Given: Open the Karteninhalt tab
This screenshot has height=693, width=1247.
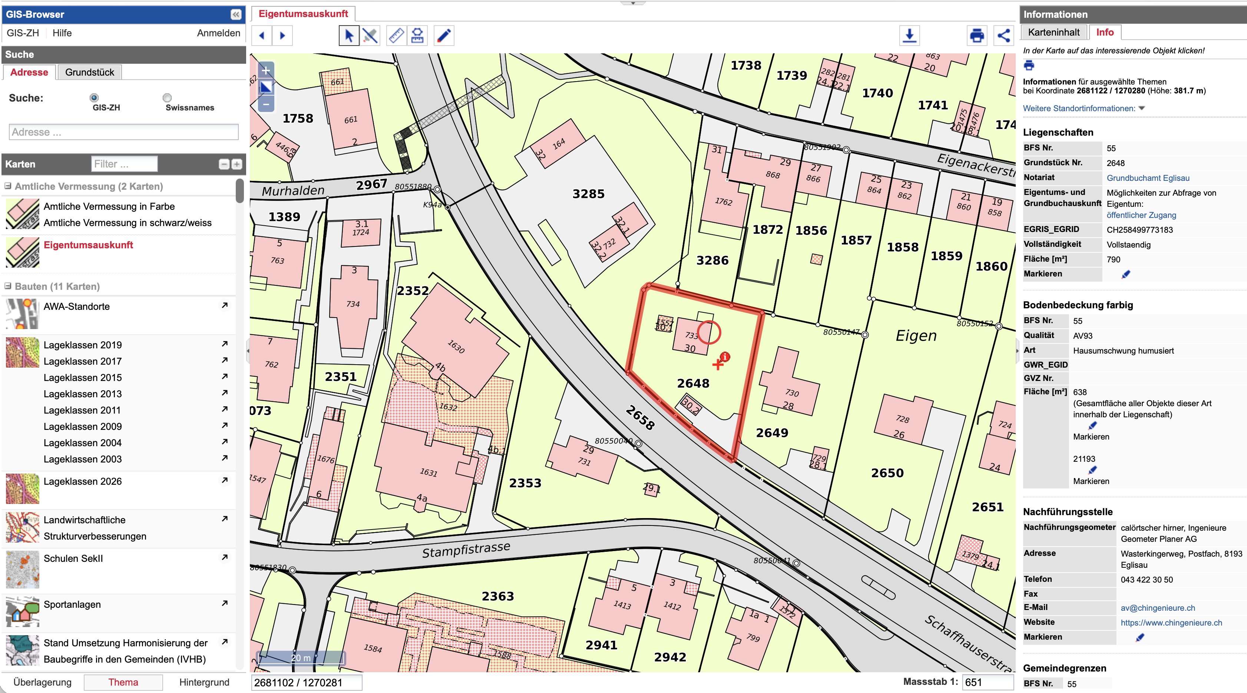Looking at the screenshot, I should coord(1053,32).
